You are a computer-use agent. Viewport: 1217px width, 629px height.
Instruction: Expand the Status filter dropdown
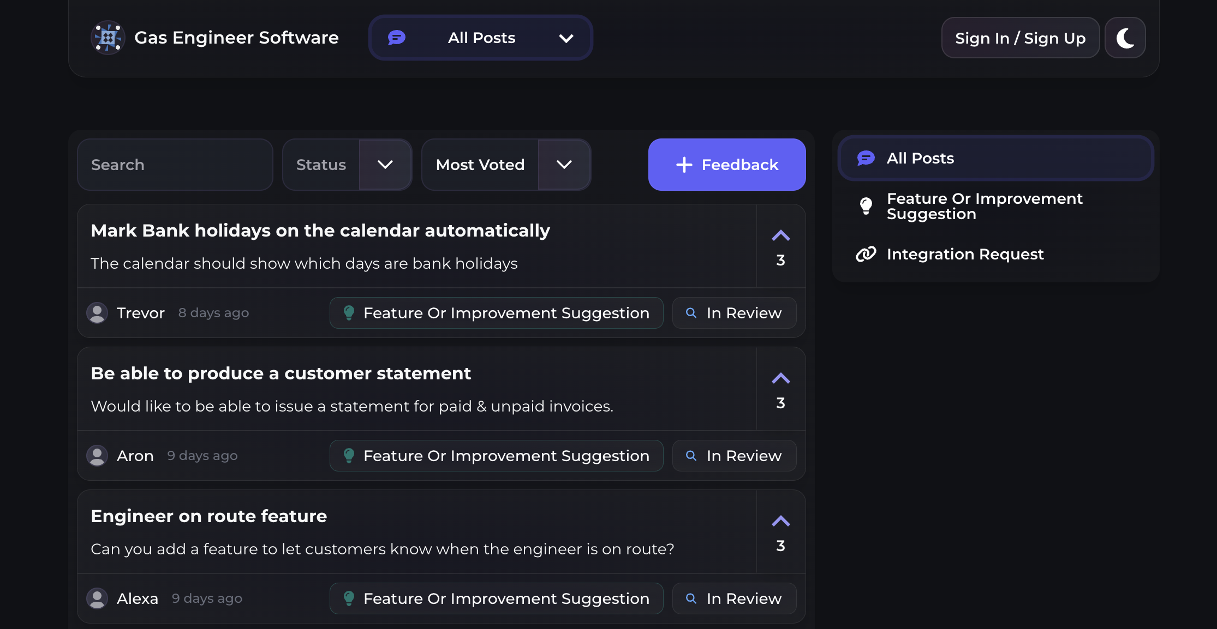coord(385,165)
